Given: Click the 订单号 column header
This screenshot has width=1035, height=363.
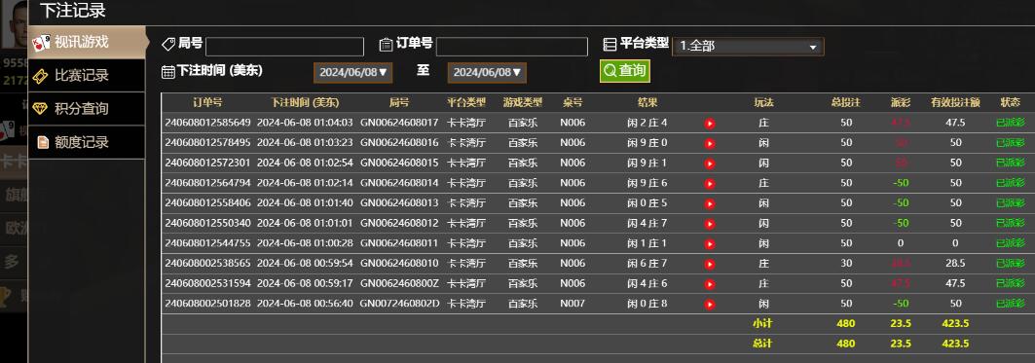Looking at the screenshot, I should [207, 102].
